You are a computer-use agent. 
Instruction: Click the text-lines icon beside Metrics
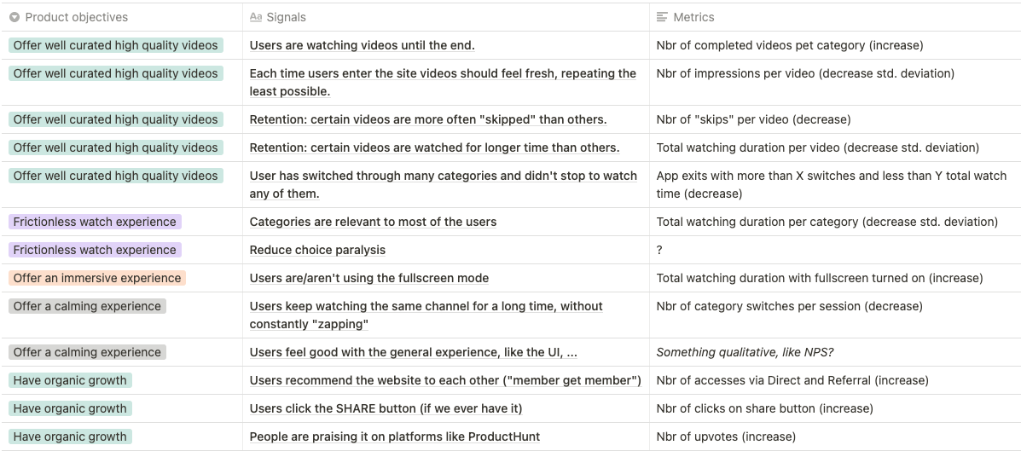pyautogui.click(x=662, y=17)
